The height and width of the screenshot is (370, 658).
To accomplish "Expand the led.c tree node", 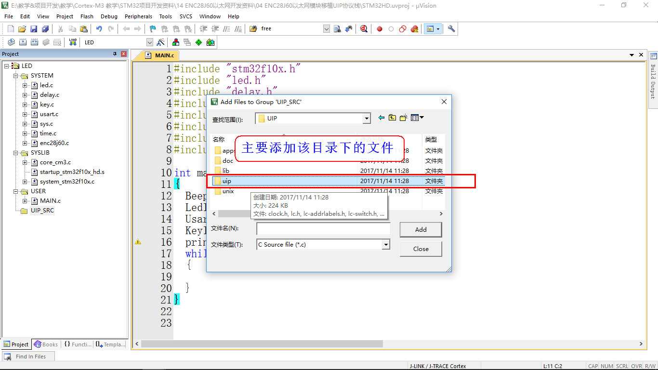I will tap(25, 85).
